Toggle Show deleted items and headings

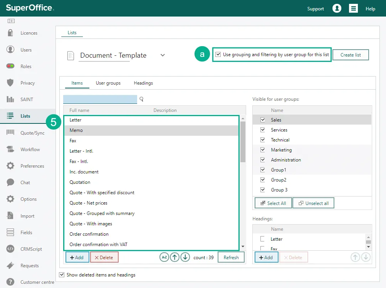point(62,275)
